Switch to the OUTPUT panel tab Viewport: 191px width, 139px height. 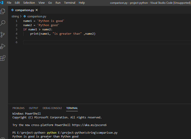click(34, 108)
